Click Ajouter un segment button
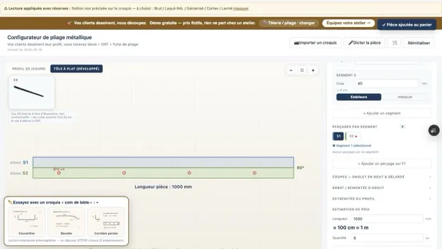Screen dimensions: 442x249 tap(381, 113)
